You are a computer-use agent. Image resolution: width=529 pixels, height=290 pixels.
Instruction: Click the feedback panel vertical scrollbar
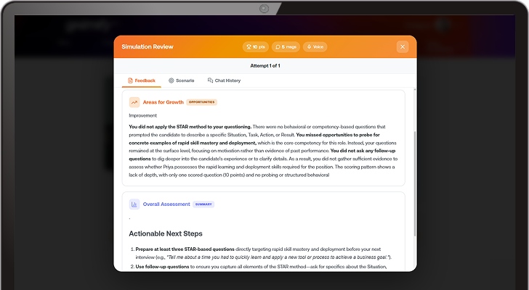[415, 181]
